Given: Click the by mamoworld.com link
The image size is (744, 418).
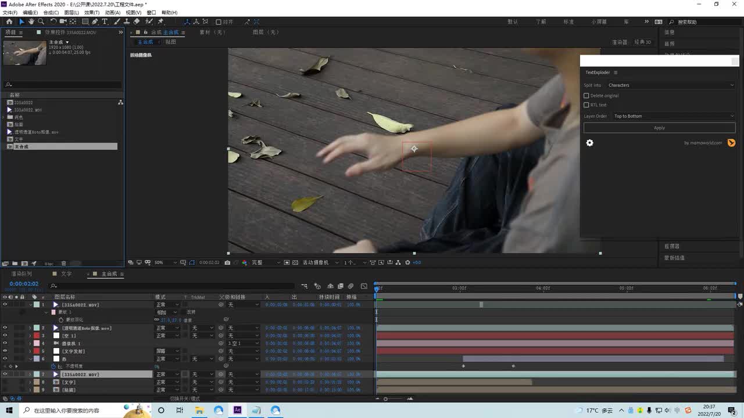Looking at the screenshot, I should (703, 143).
